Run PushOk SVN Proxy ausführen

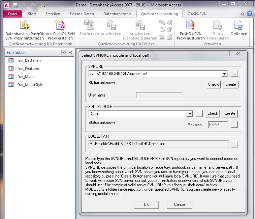coord(190,26)
